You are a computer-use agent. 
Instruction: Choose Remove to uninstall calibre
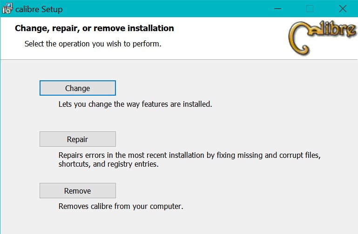tap(77, 191)
